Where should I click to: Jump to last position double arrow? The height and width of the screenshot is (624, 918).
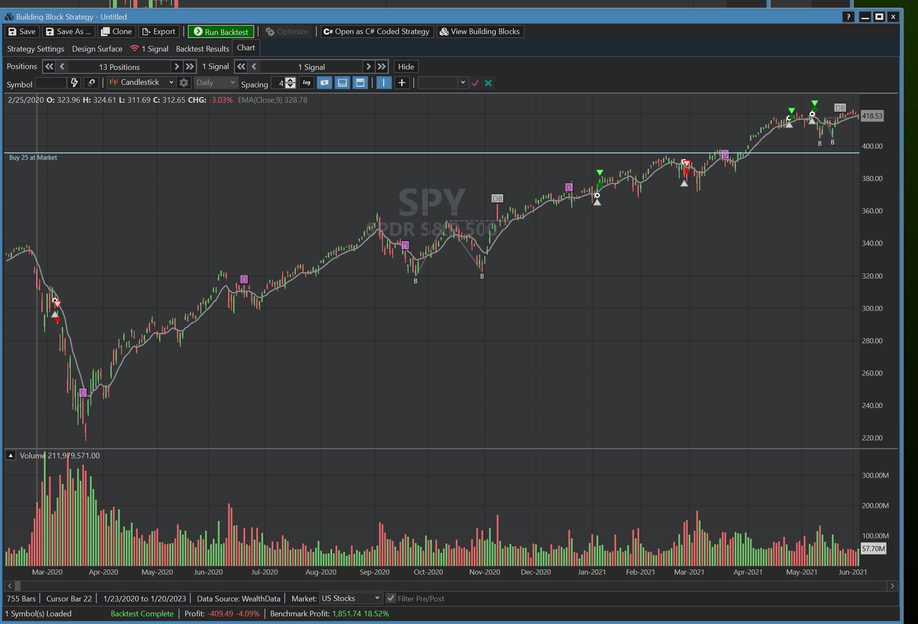coord(190,66)
